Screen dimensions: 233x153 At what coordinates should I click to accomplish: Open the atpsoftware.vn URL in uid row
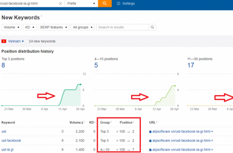(181, 132)
